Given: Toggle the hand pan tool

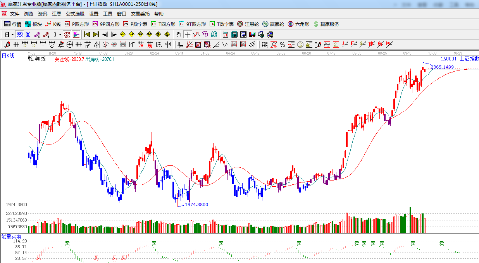Looking at the screenshot, I should pyautogui.click(x=179, y=34).
